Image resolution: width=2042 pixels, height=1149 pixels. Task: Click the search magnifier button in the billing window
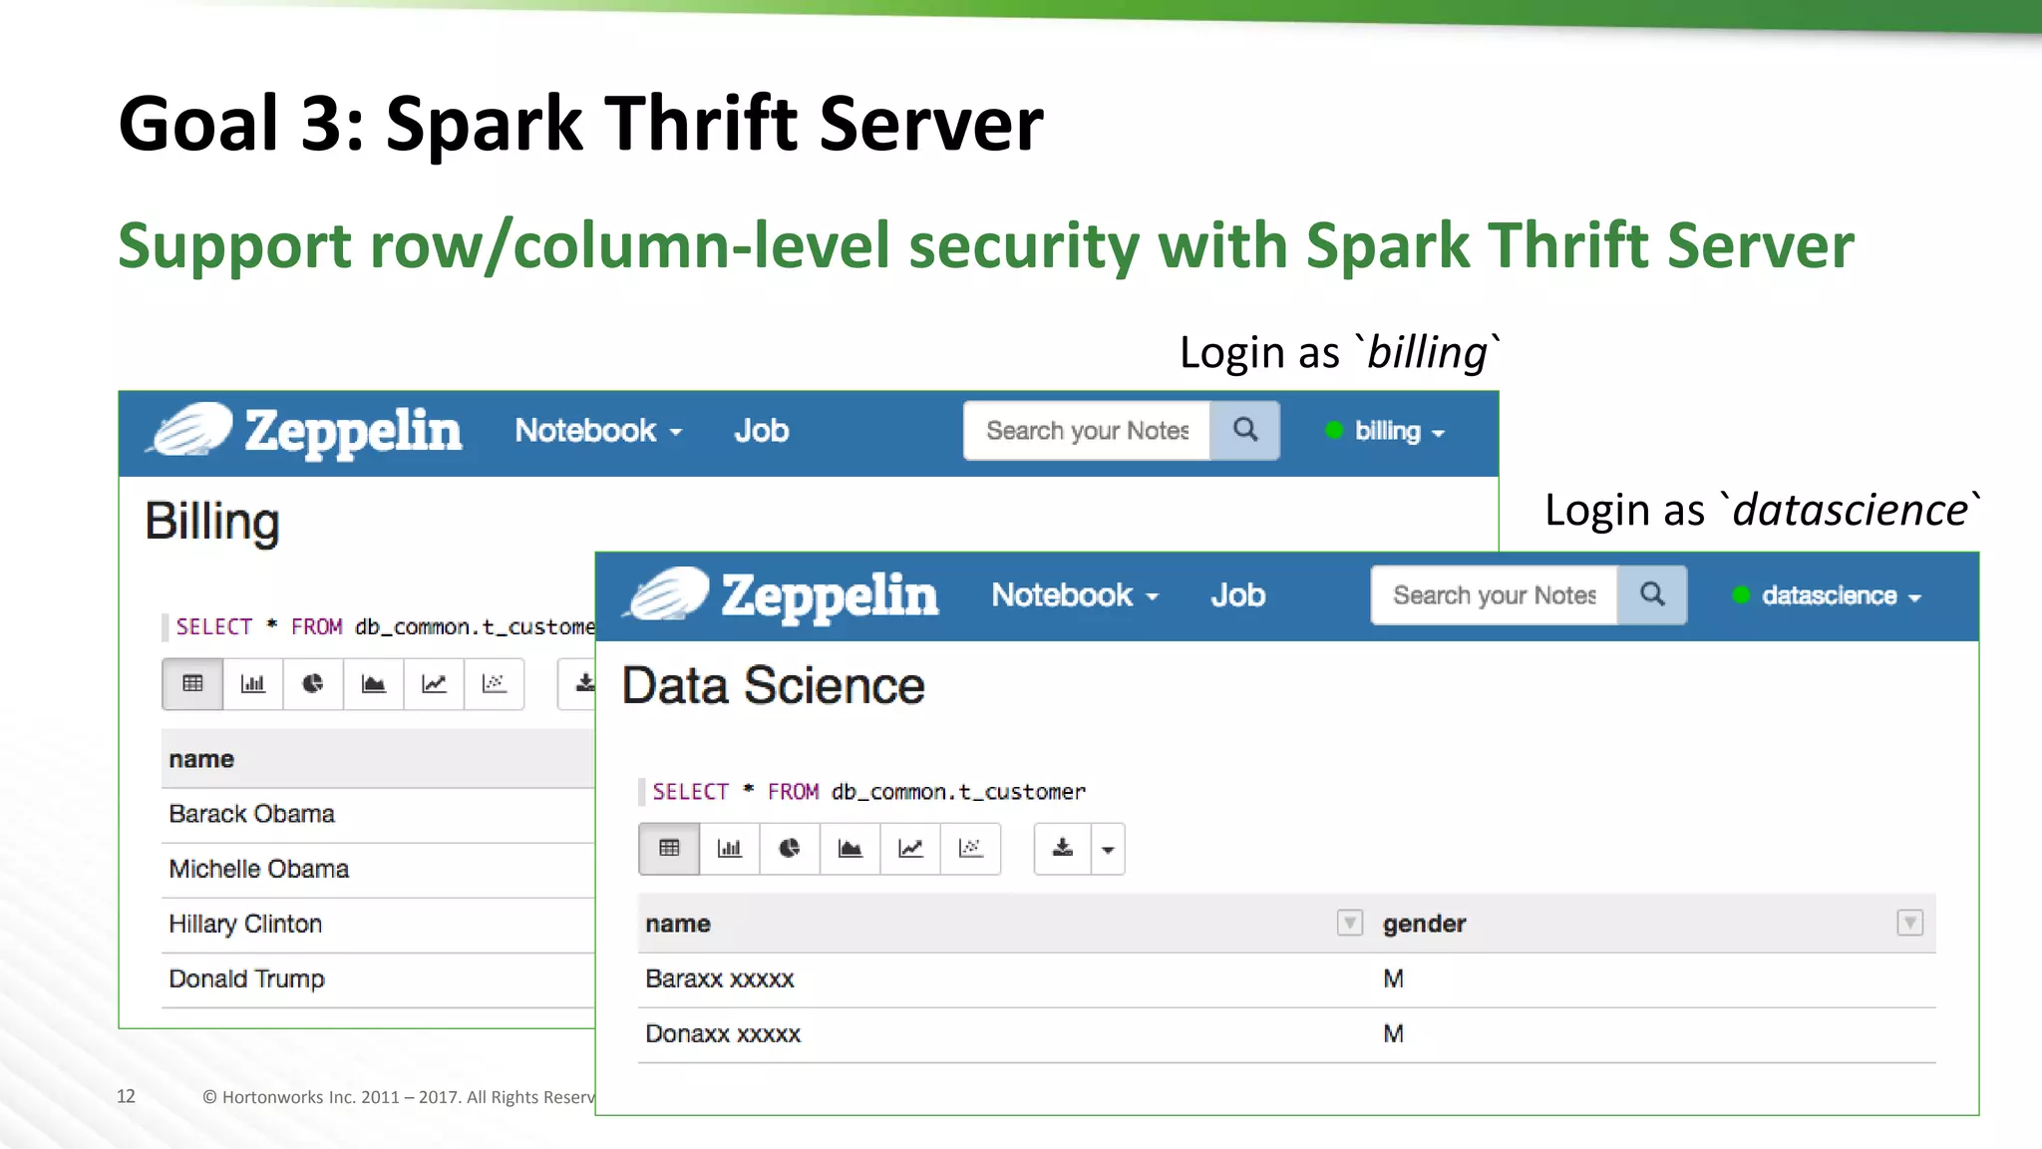[x=1245, y=431]
